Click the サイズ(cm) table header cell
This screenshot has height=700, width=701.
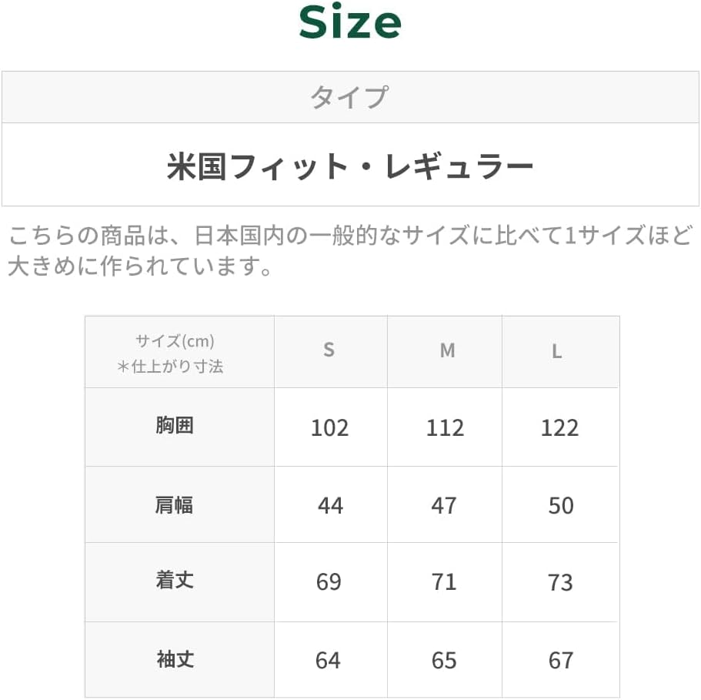pyautogui.click(x=179, y=353)
